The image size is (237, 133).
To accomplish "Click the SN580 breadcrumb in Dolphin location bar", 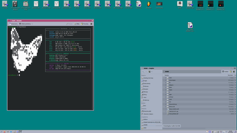I will pos(167,72).
